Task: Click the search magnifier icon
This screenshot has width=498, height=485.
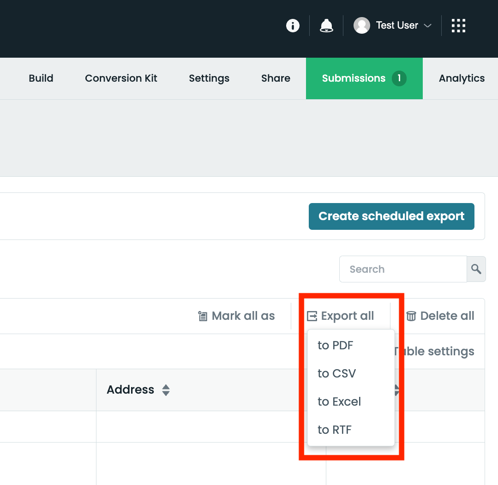Action: (476, 269)
